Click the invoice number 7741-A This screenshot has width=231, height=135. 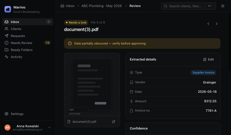(211, 111)
